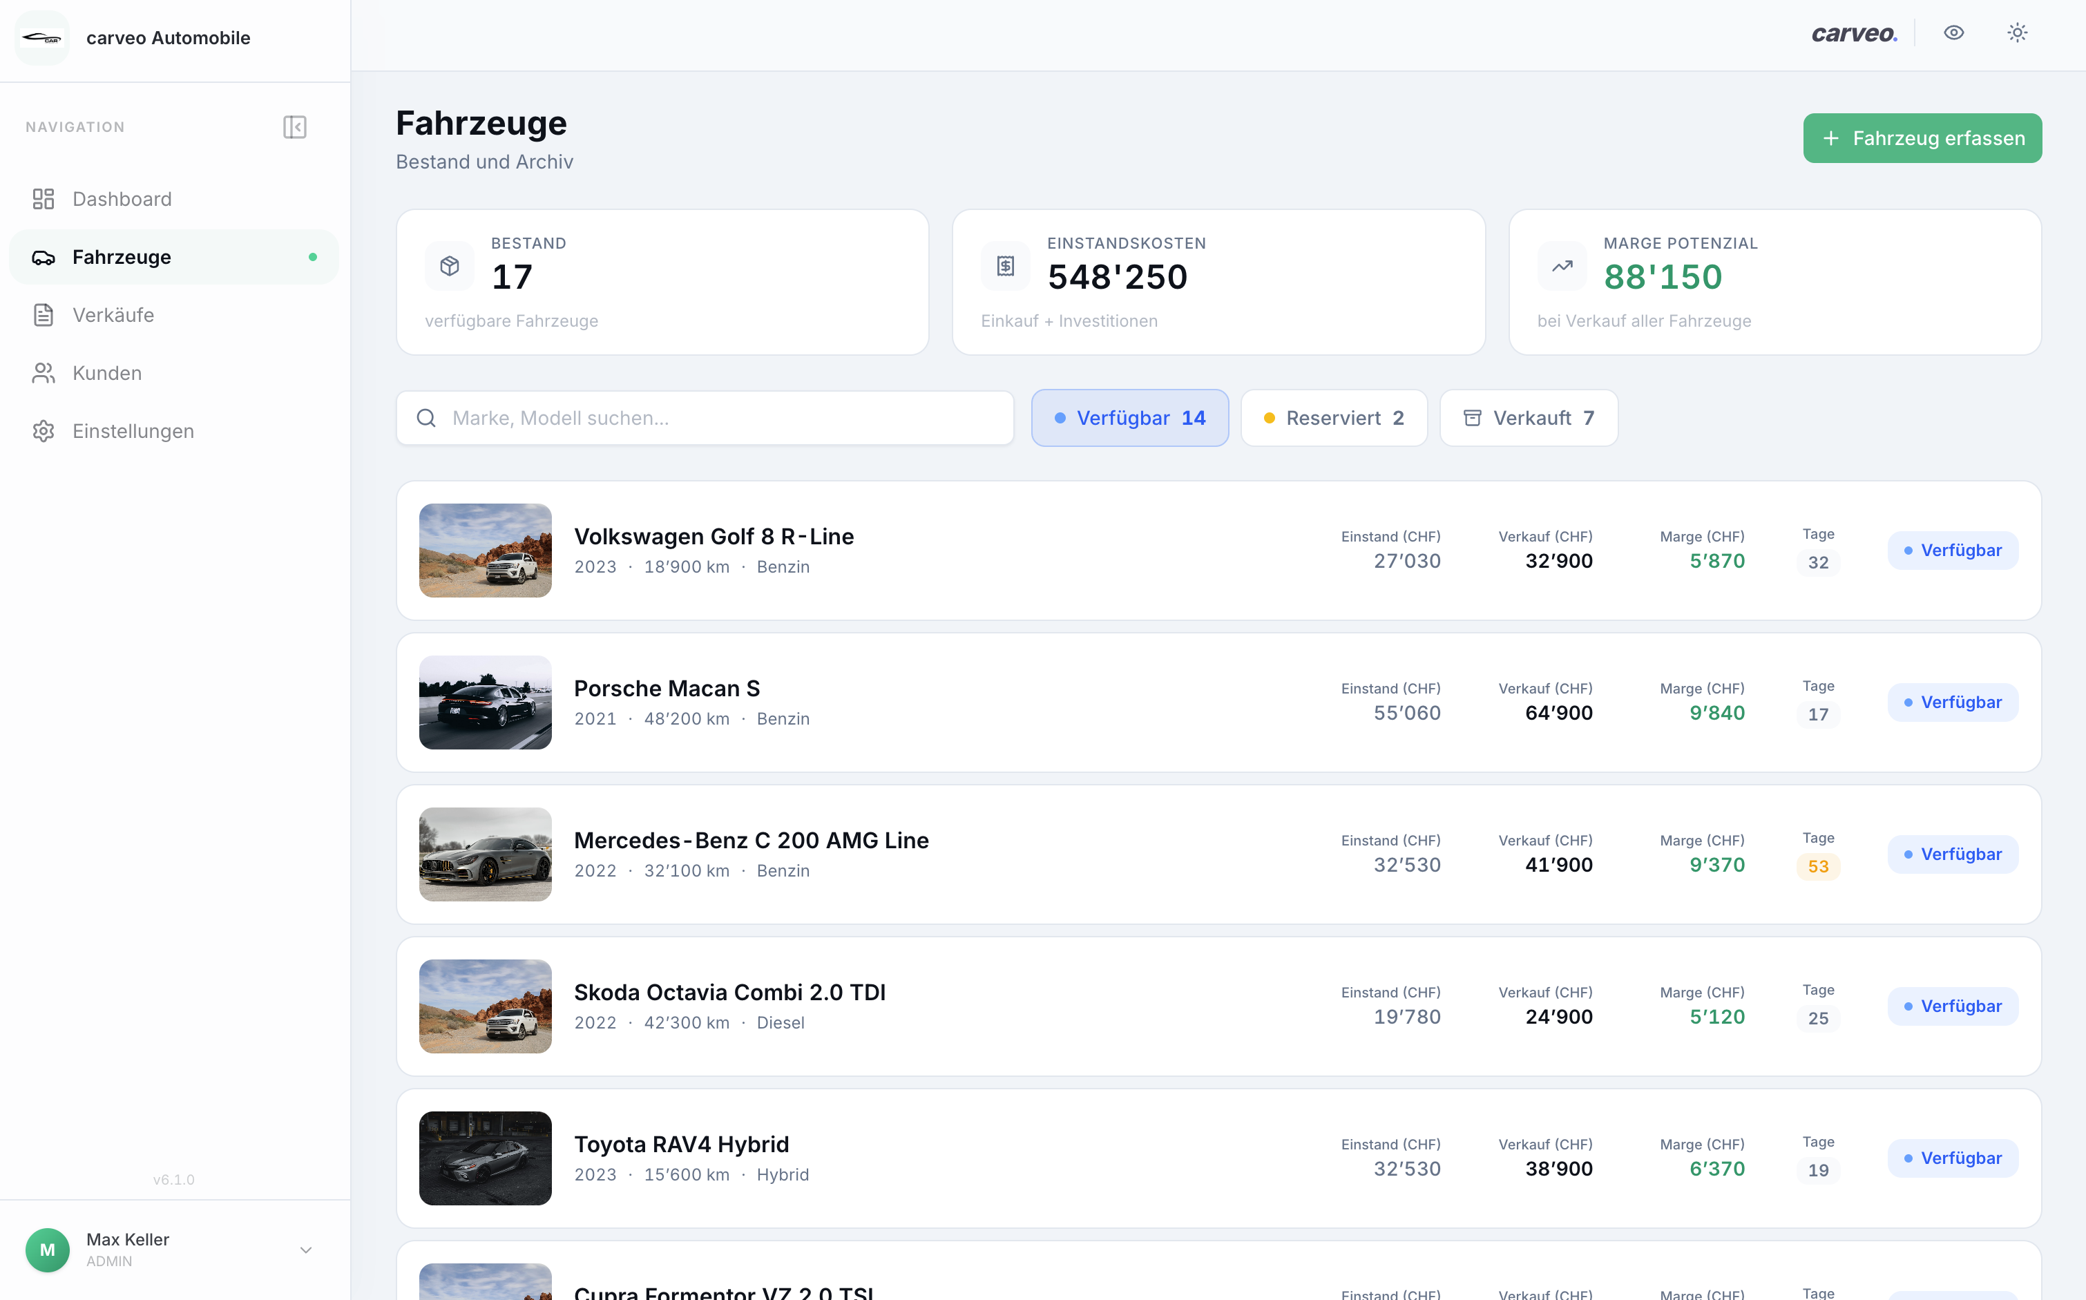Open status badge of Volkswagen Golf 8
This screenshot has height=1300, width=2086.
click(x=1952, y=551)
